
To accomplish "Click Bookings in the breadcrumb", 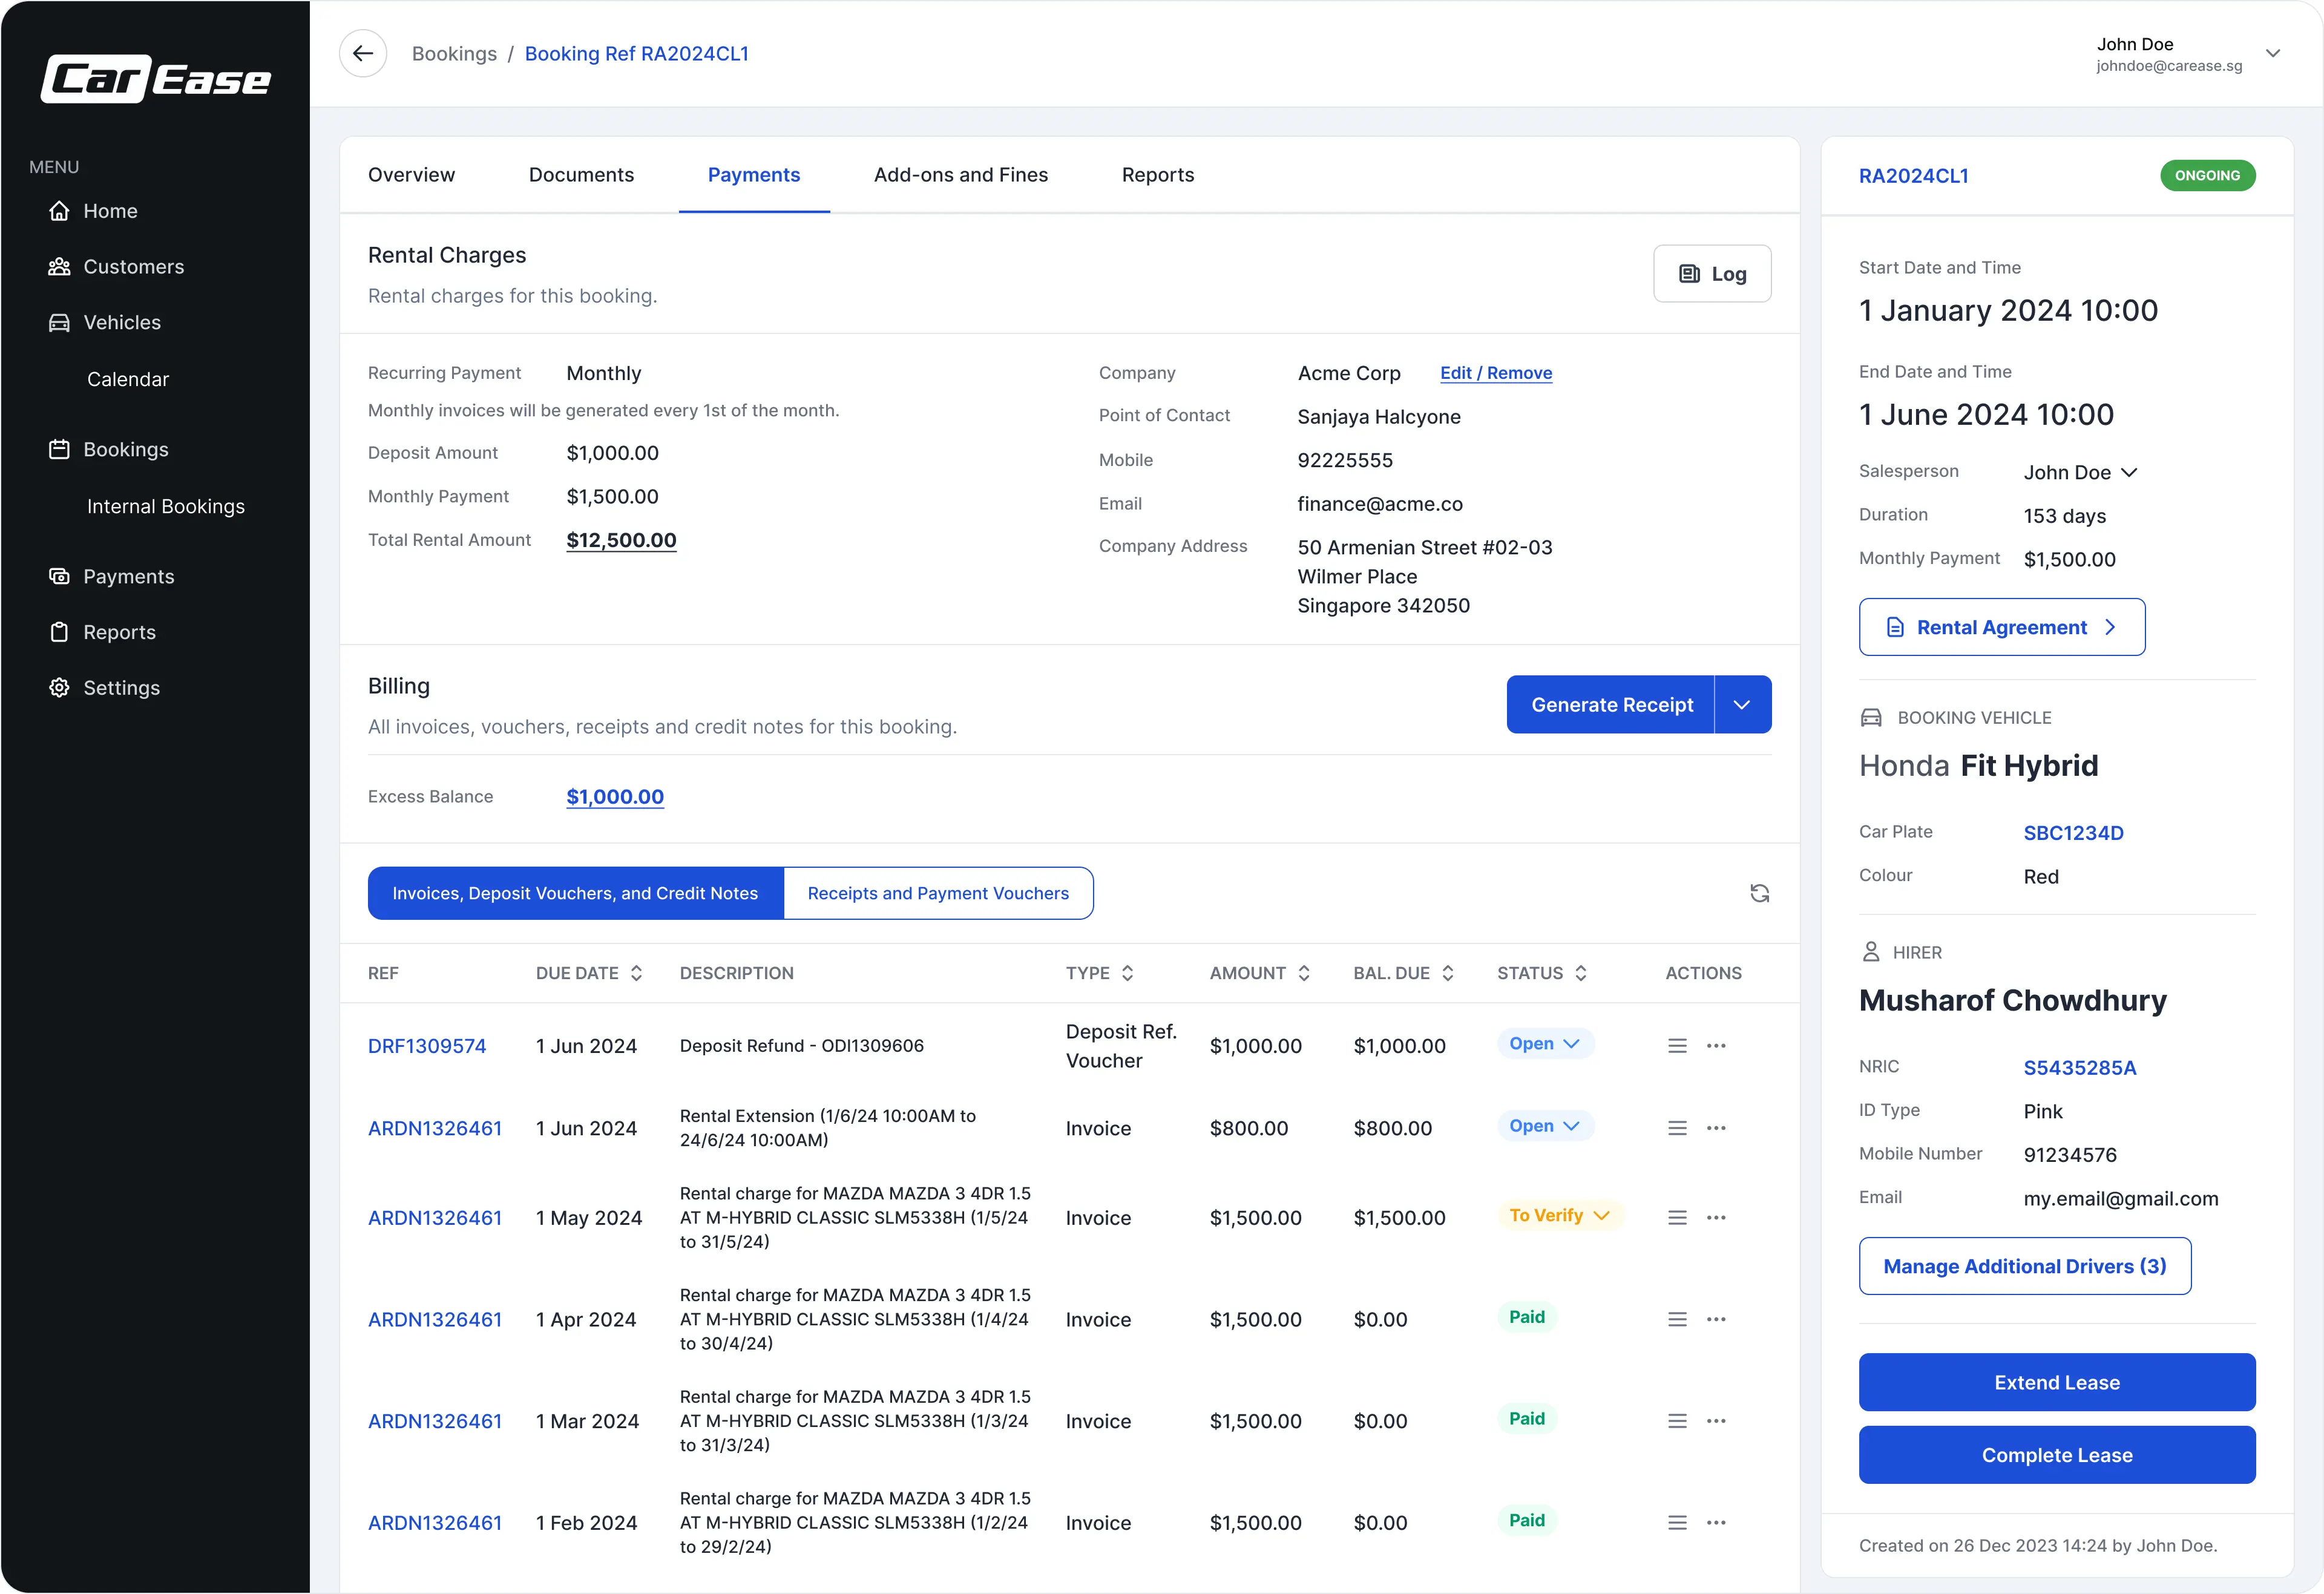I will coord(454,54).
